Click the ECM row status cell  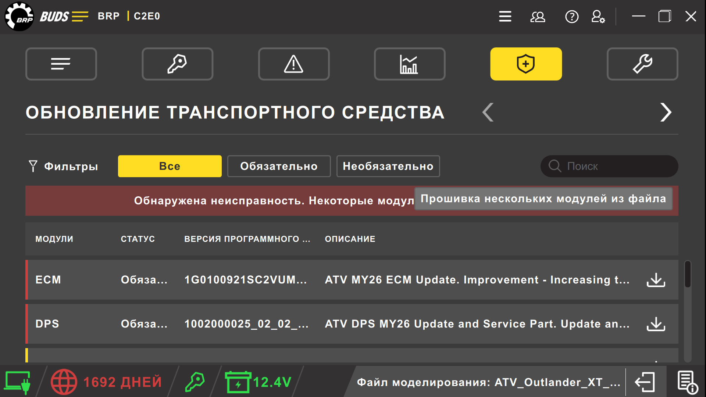[x=144, y=280]
